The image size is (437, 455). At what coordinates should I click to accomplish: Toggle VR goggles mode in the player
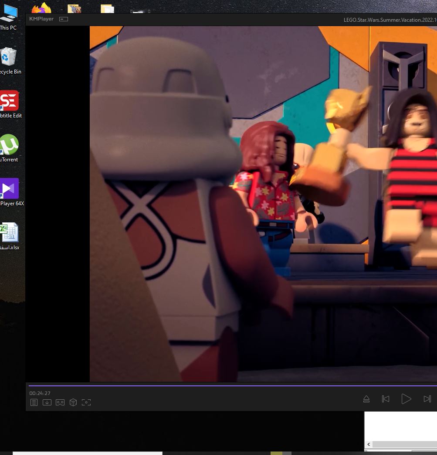pos(60,402)
